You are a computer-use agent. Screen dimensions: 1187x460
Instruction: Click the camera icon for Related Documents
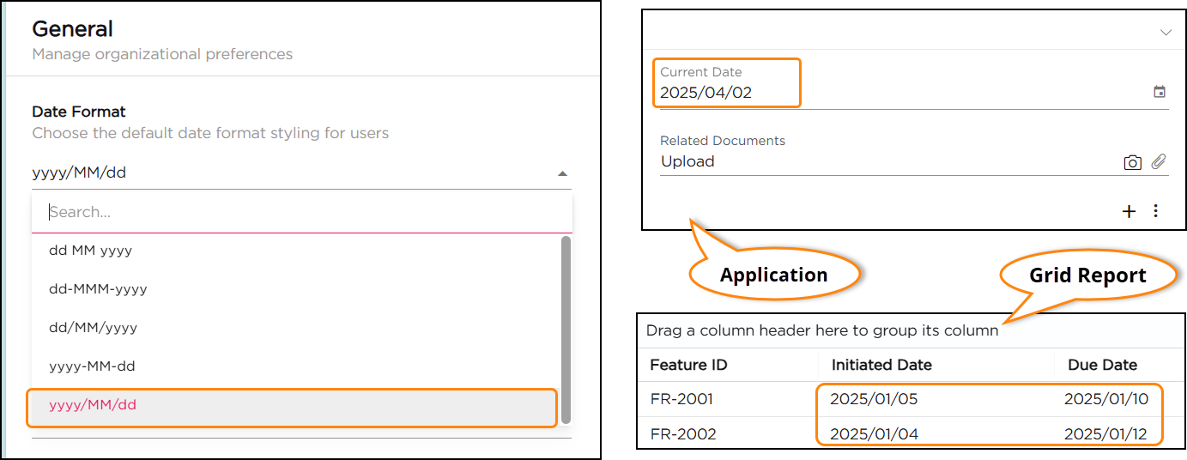1132,162
